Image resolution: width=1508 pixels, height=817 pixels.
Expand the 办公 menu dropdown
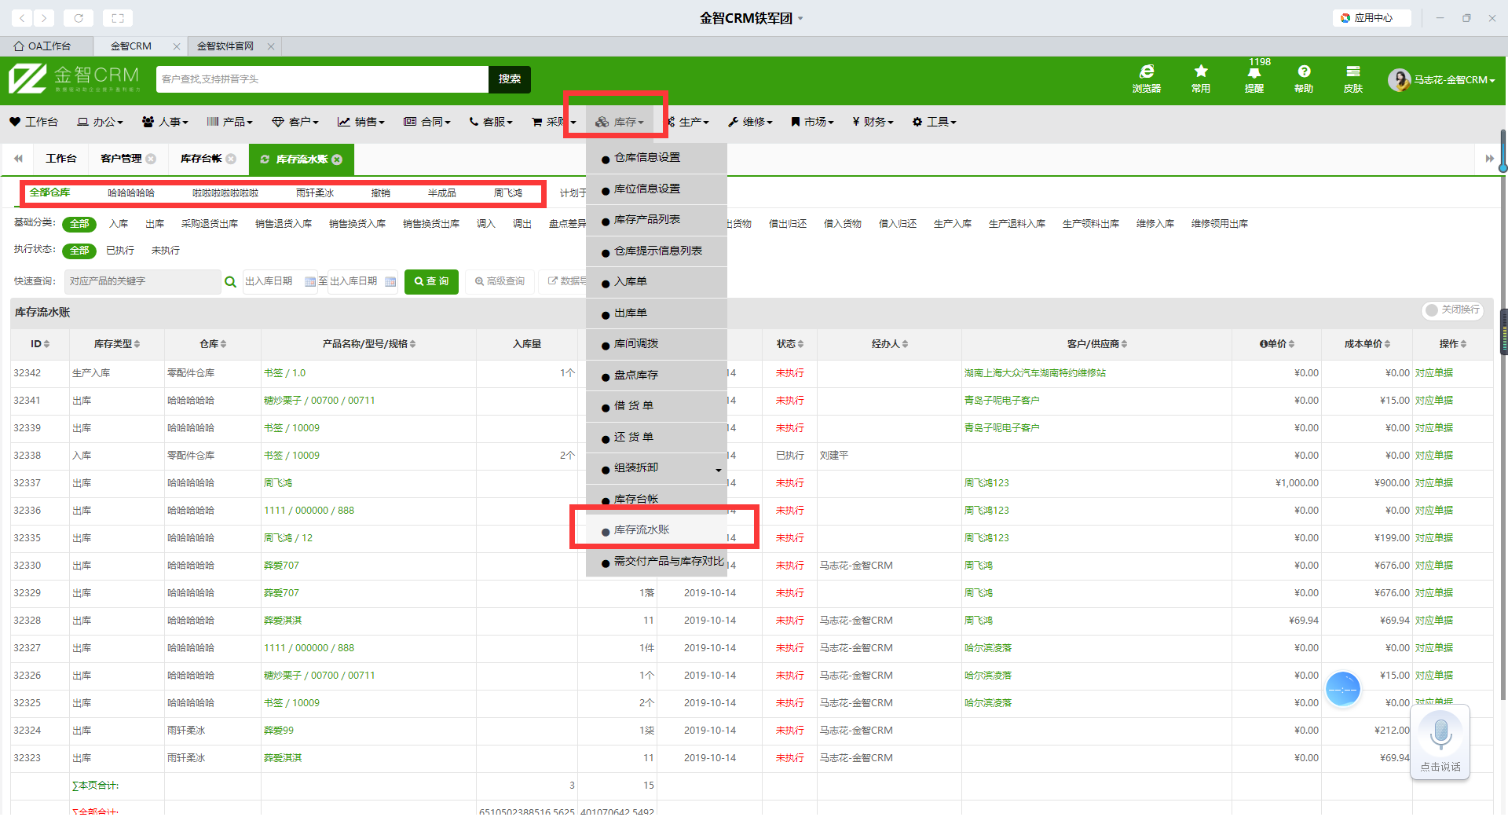(x=101, y=122)
